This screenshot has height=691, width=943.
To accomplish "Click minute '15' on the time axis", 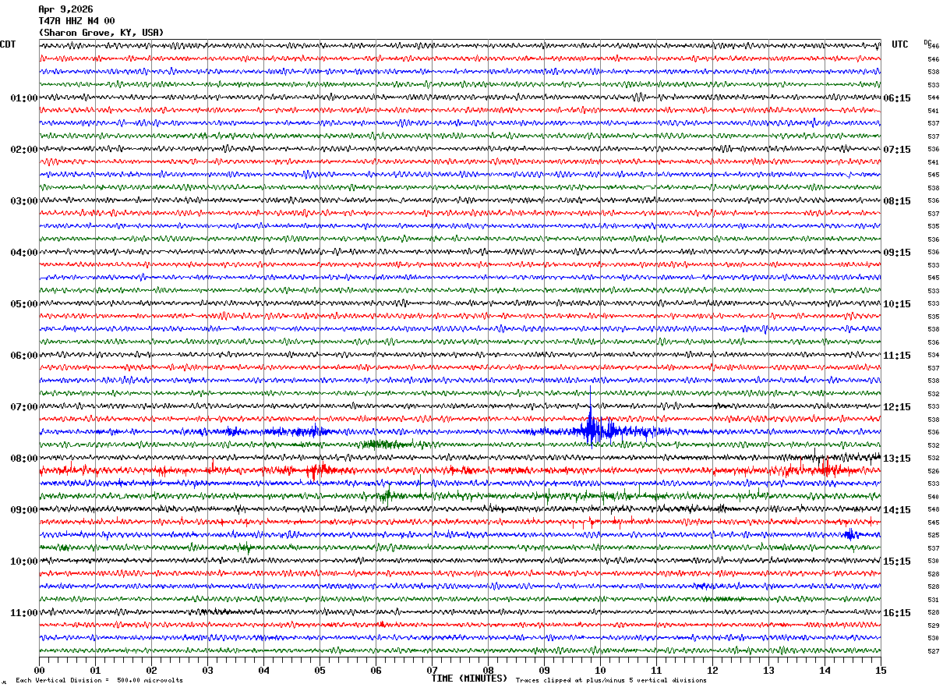I will [881, 670].
